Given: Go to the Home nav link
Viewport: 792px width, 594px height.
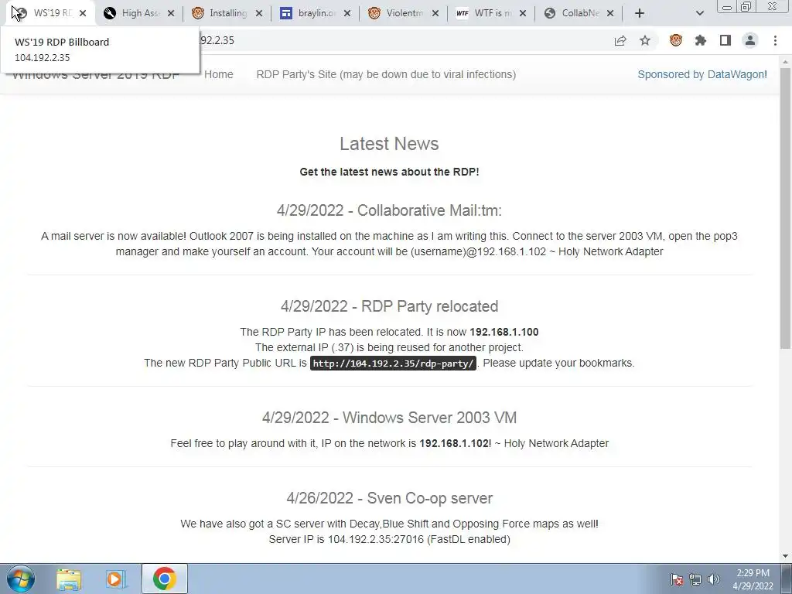Looking at the screenshot, I should [x=219, y=74].
